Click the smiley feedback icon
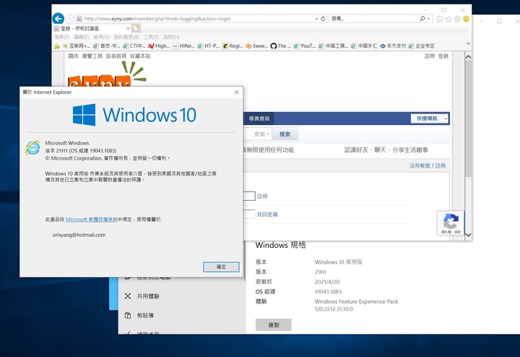520x357 pixels. pyautogui.click(x=466, y=19)
